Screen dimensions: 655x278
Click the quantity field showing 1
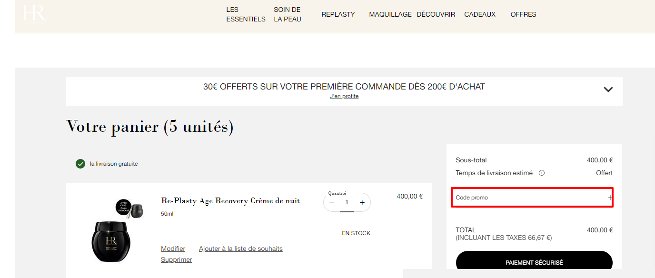point(347,203)
